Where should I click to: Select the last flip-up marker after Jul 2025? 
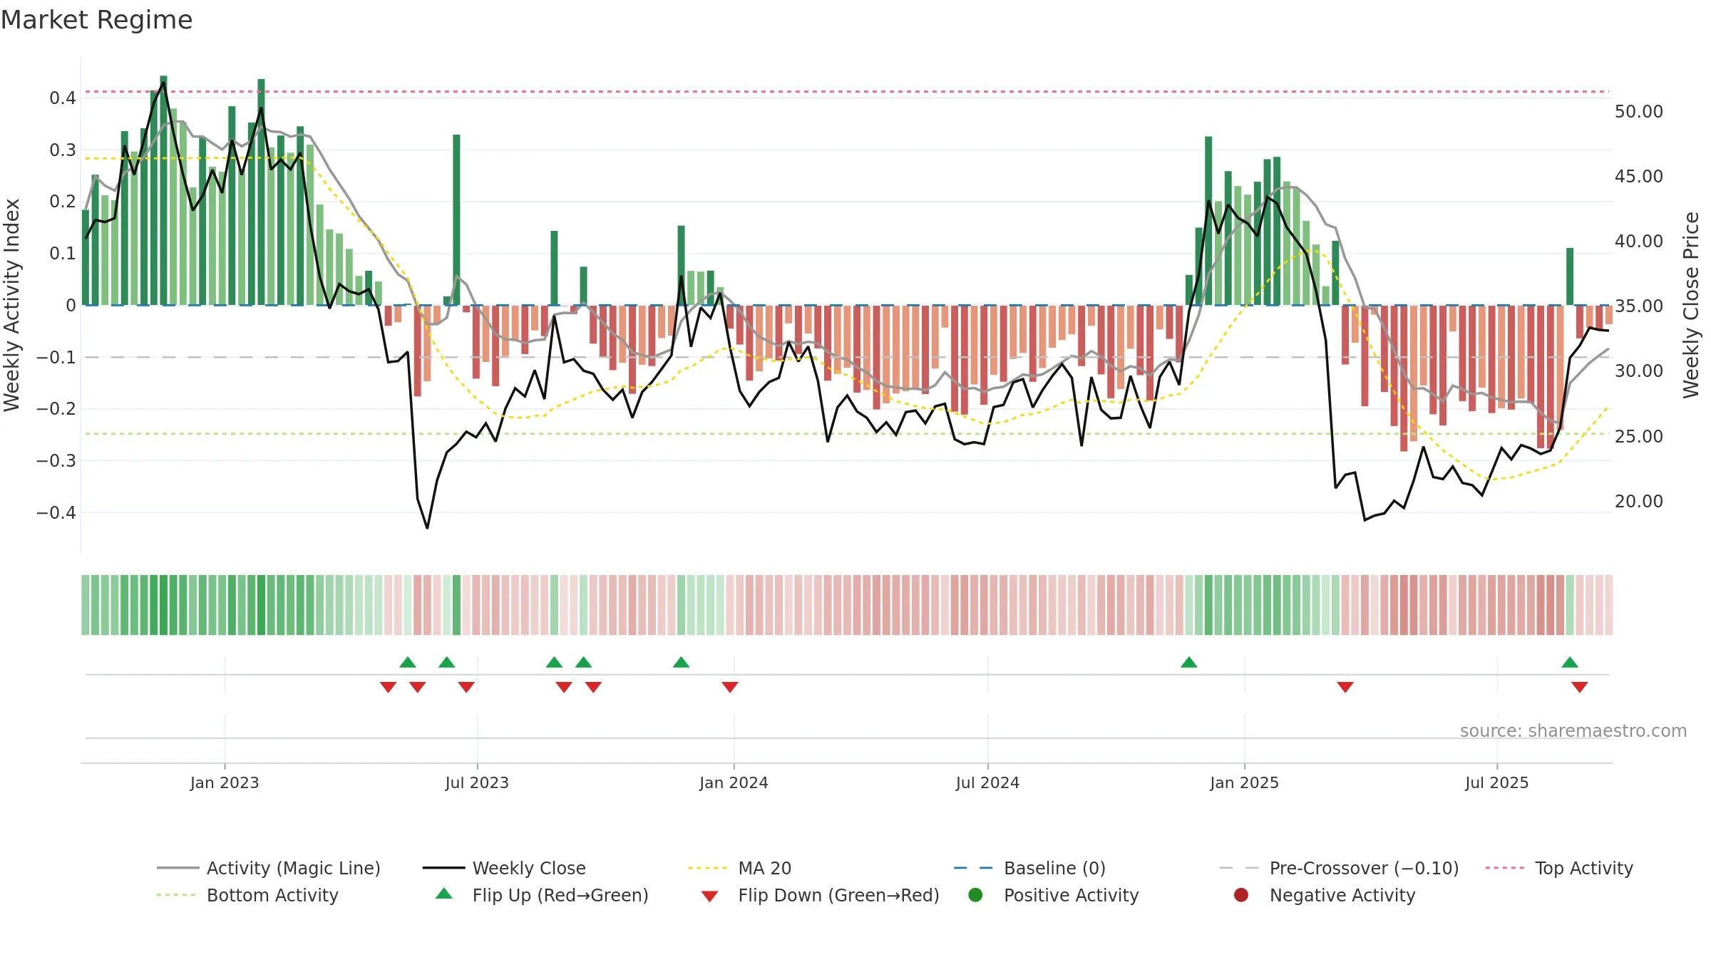click(x=1570, y=662)
